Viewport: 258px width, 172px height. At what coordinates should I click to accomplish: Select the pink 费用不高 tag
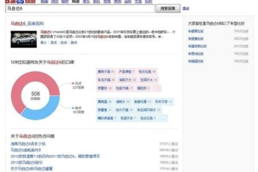click(106, 72)
